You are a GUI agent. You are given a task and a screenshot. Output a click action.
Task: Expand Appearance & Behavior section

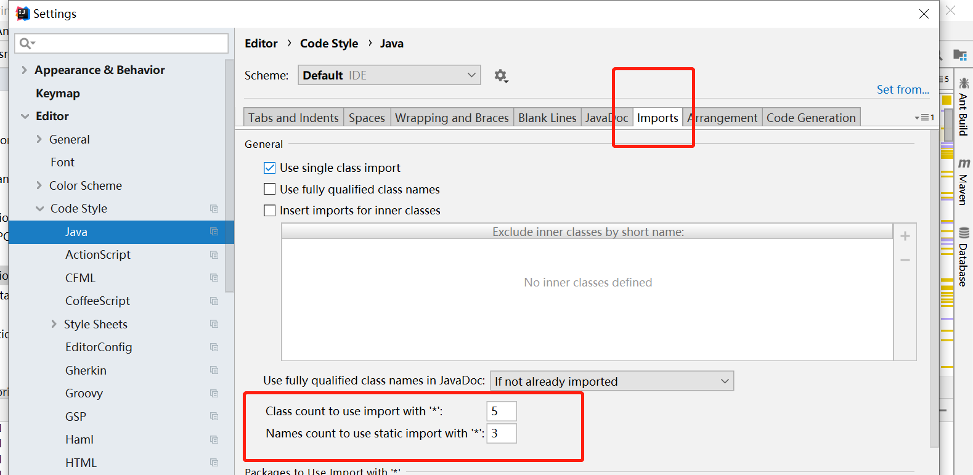(24, 70)
